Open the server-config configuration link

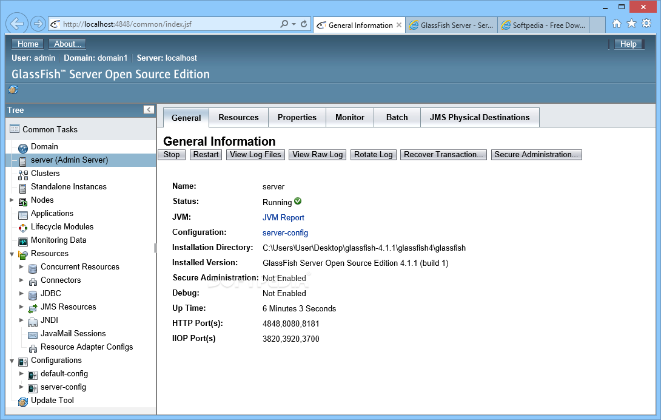click(286, 232)
